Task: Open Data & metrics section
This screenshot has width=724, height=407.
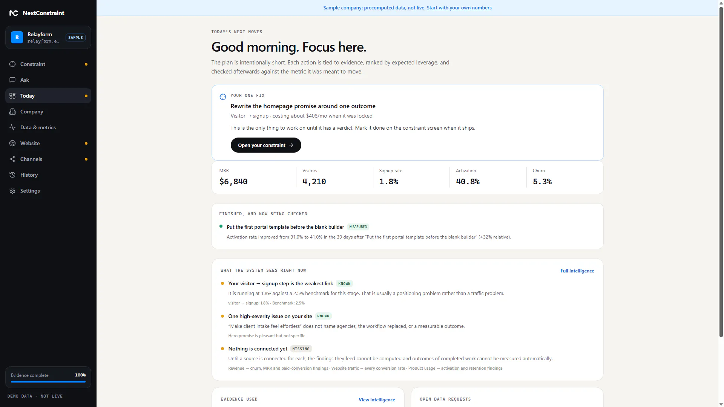Action: pos(48,127)
